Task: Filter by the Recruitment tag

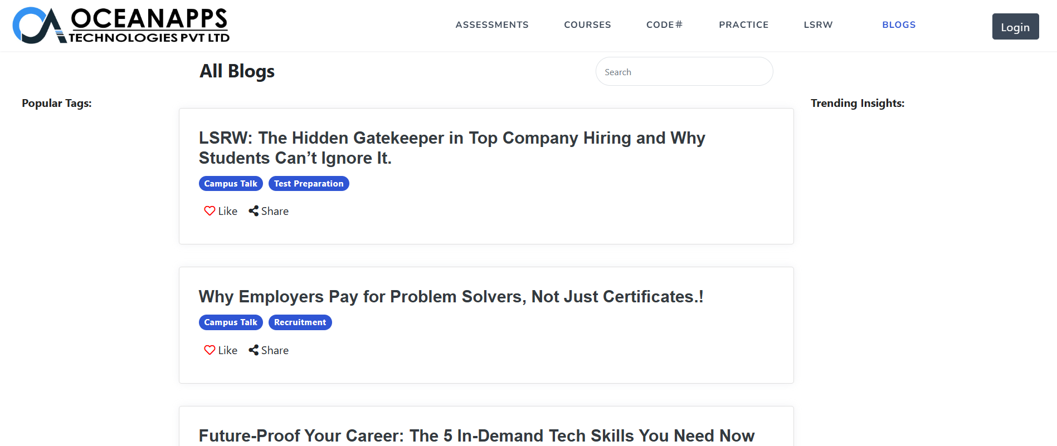Action: pos(300,322)
